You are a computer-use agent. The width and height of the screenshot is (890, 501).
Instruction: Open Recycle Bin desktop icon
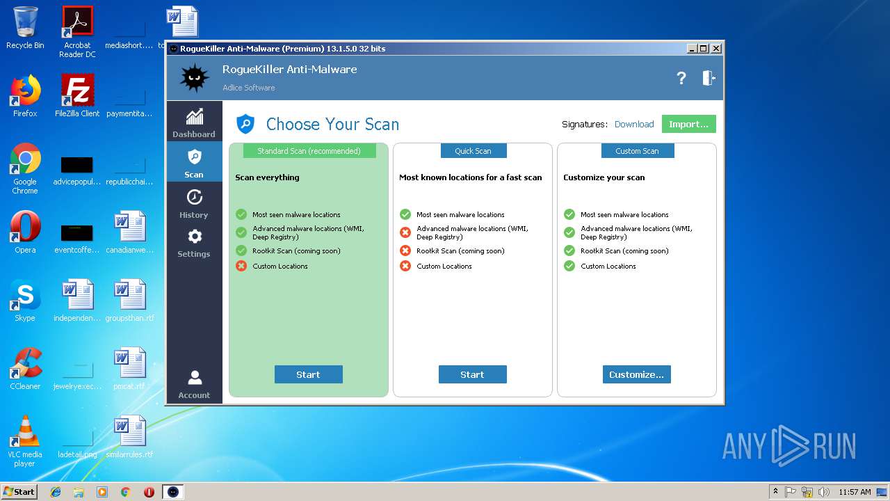click(25, 28)
